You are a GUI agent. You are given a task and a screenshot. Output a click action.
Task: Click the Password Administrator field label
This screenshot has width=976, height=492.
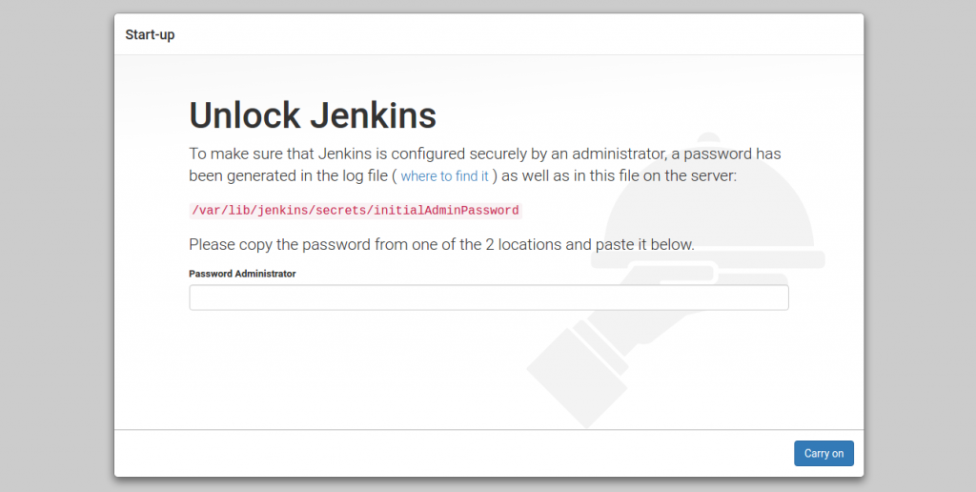click(242, 274)
